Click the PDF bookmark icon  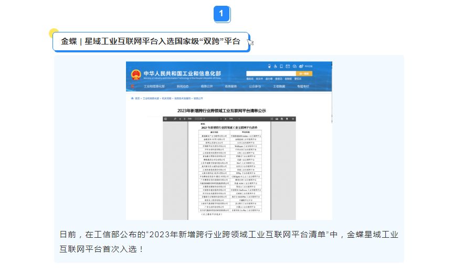pos(287,119)
